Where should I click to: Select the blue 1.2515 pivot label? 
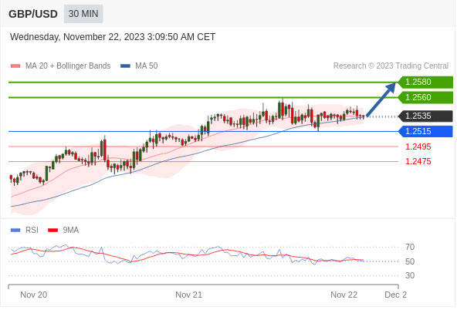point(425,131)
